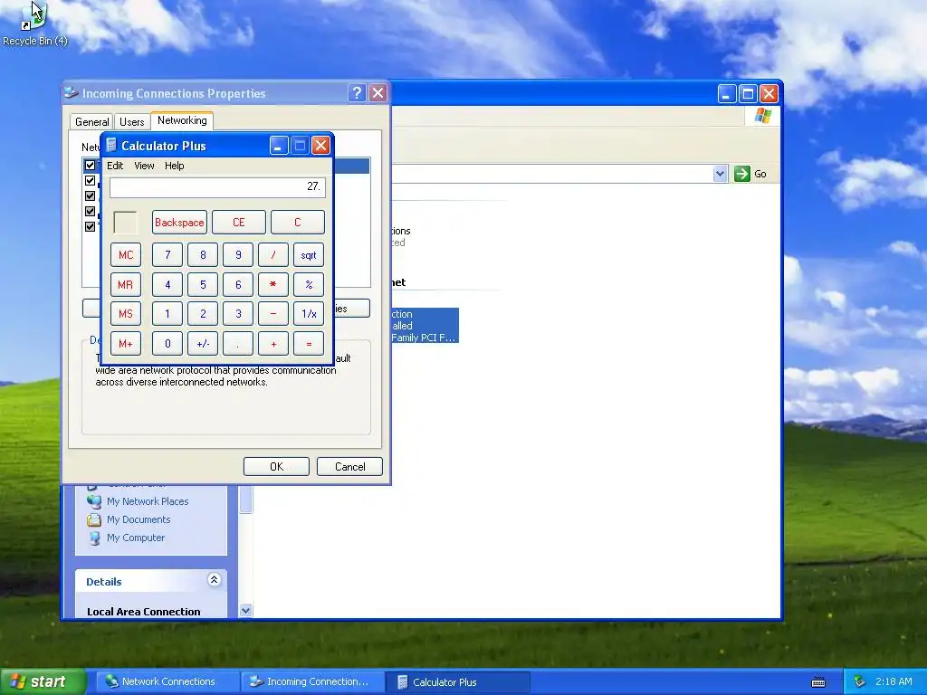This screenshot has width=927, height=695.
Task: Switch to Incoming Connection taskbar button
Action: pos(311,681)
